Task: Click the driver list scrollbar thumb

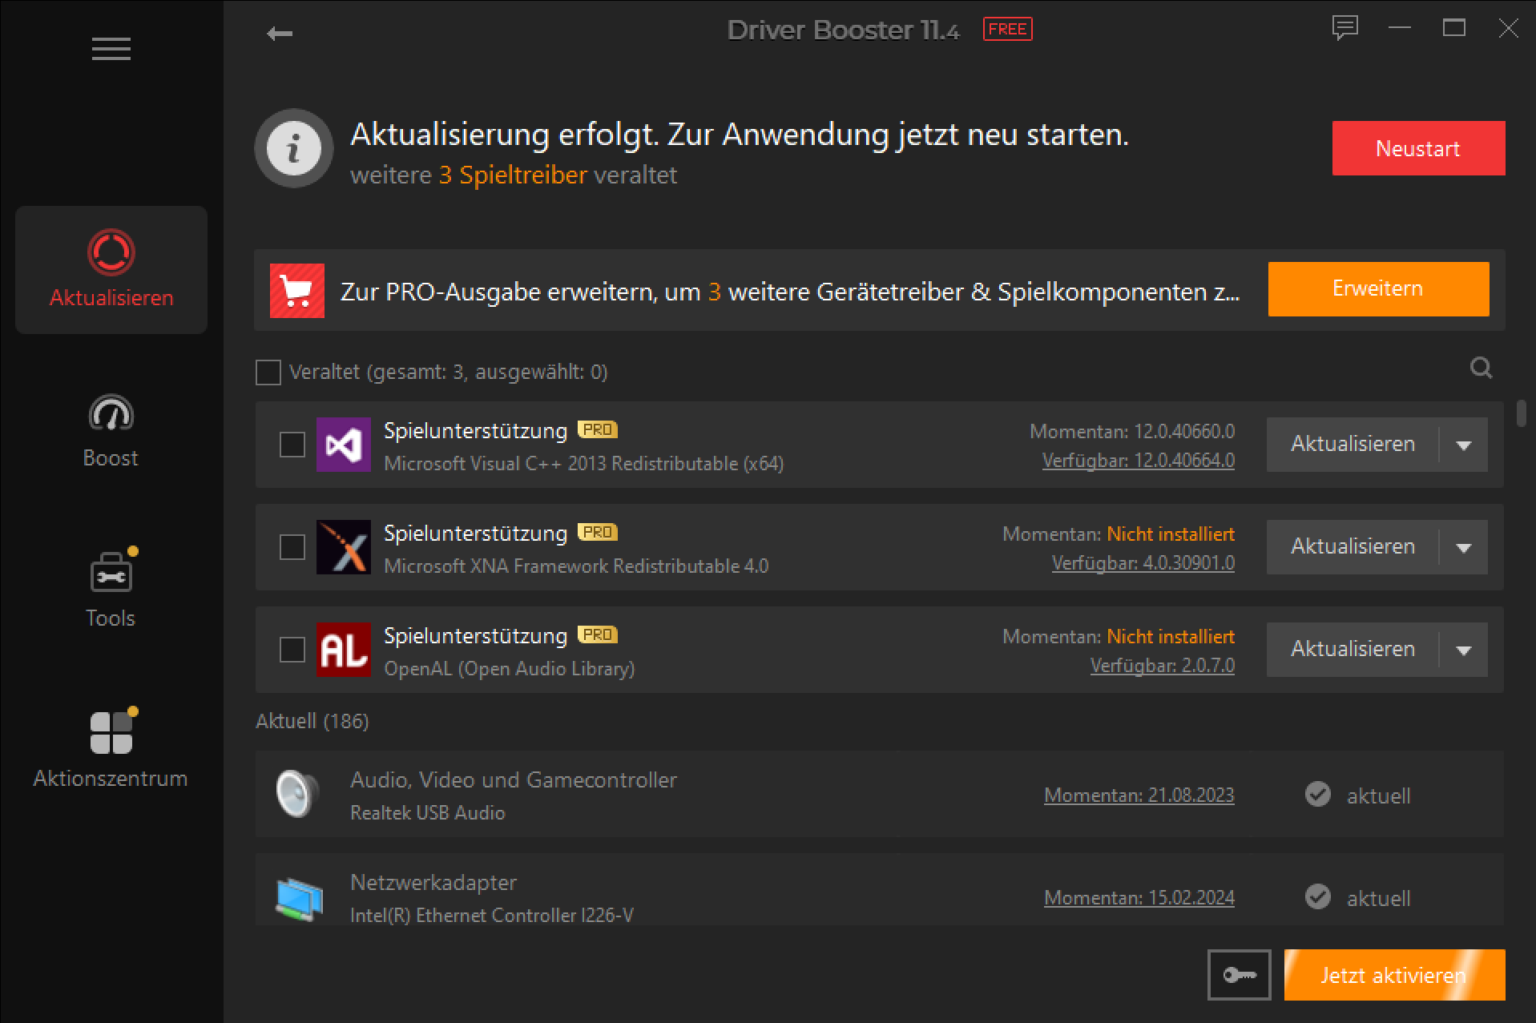Action: 1521,413
